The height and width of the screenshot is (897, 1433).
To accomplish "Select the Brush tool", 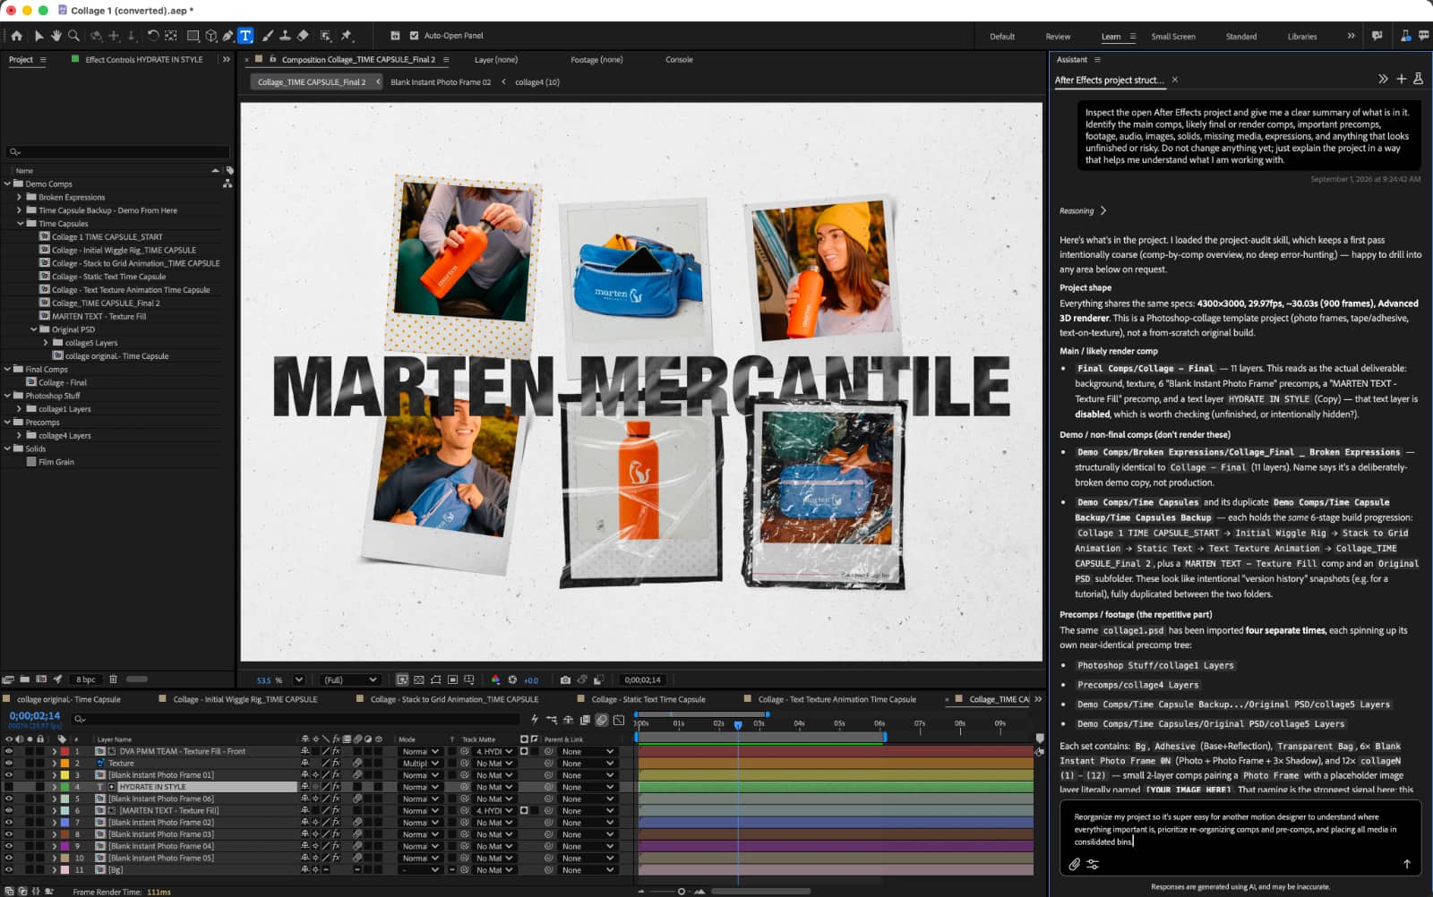I will 267,36.
